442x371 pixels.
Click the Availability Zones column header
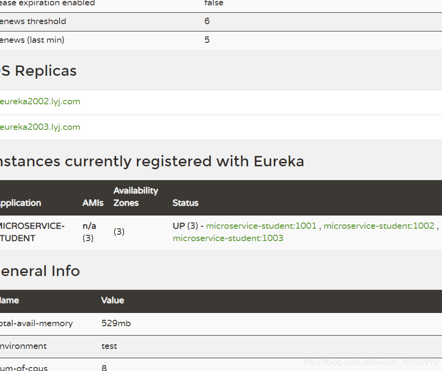coord(135,197)
